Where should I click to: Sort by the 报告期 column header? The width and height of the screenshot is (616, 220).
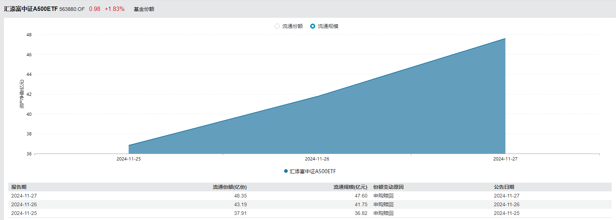(19, 187)
